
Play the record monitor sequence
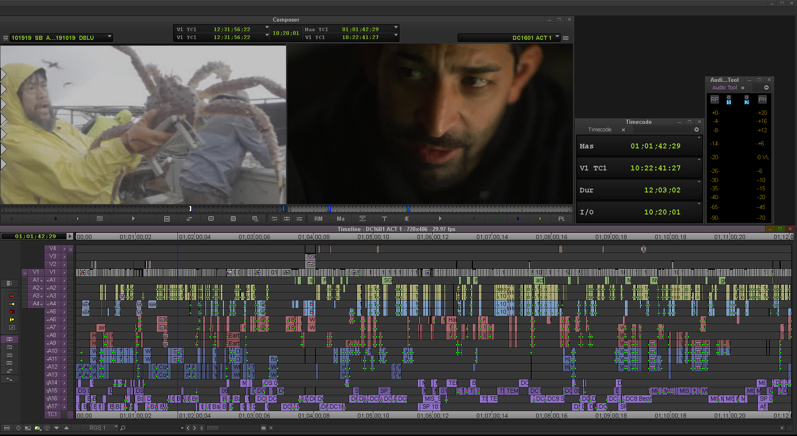(x=440, y=219)
